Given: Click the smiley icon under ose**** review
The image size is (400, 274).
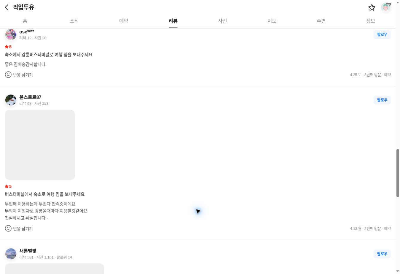Looking at the screenshot, I should pos(8,75).
